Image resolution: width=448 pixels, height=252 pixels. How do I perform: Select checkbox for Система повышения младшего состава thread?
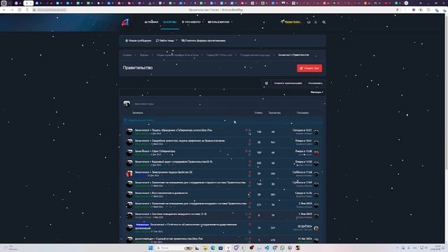coord(249,218)
